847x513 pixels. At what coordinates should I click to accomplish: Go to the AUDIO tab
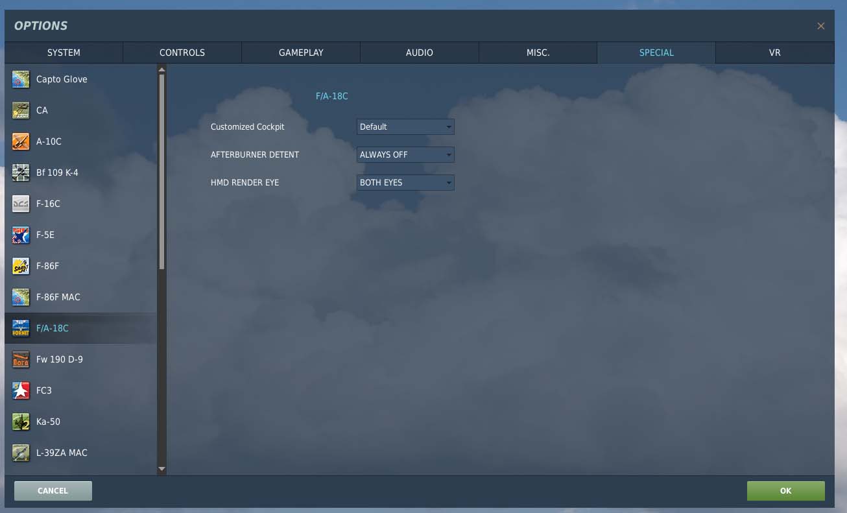(x=420, y=53)
